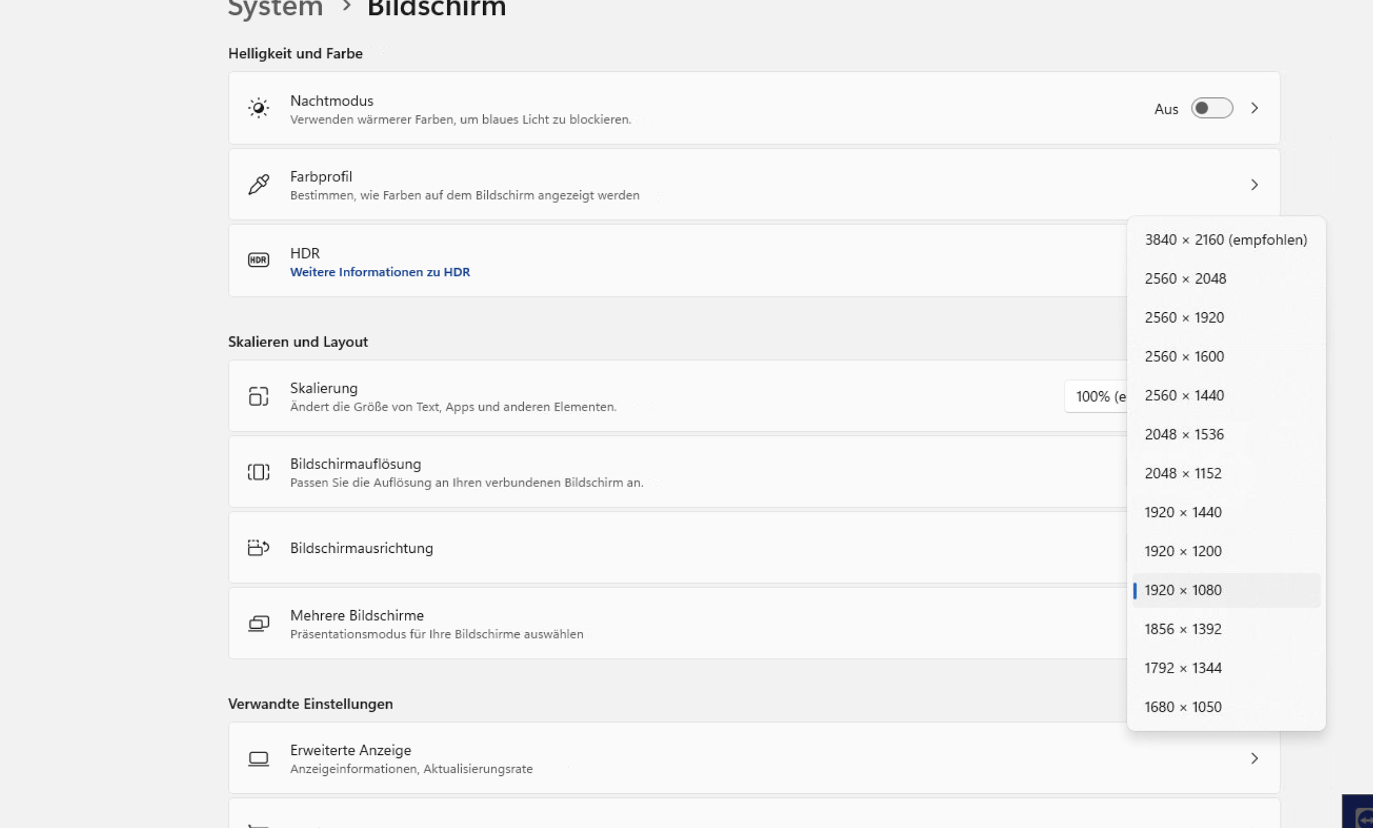The width and height of the screenshot is (1373, 828).
Task: Turn on the Nachtmodus toggle switch
Action: [x=1212, y=108]
